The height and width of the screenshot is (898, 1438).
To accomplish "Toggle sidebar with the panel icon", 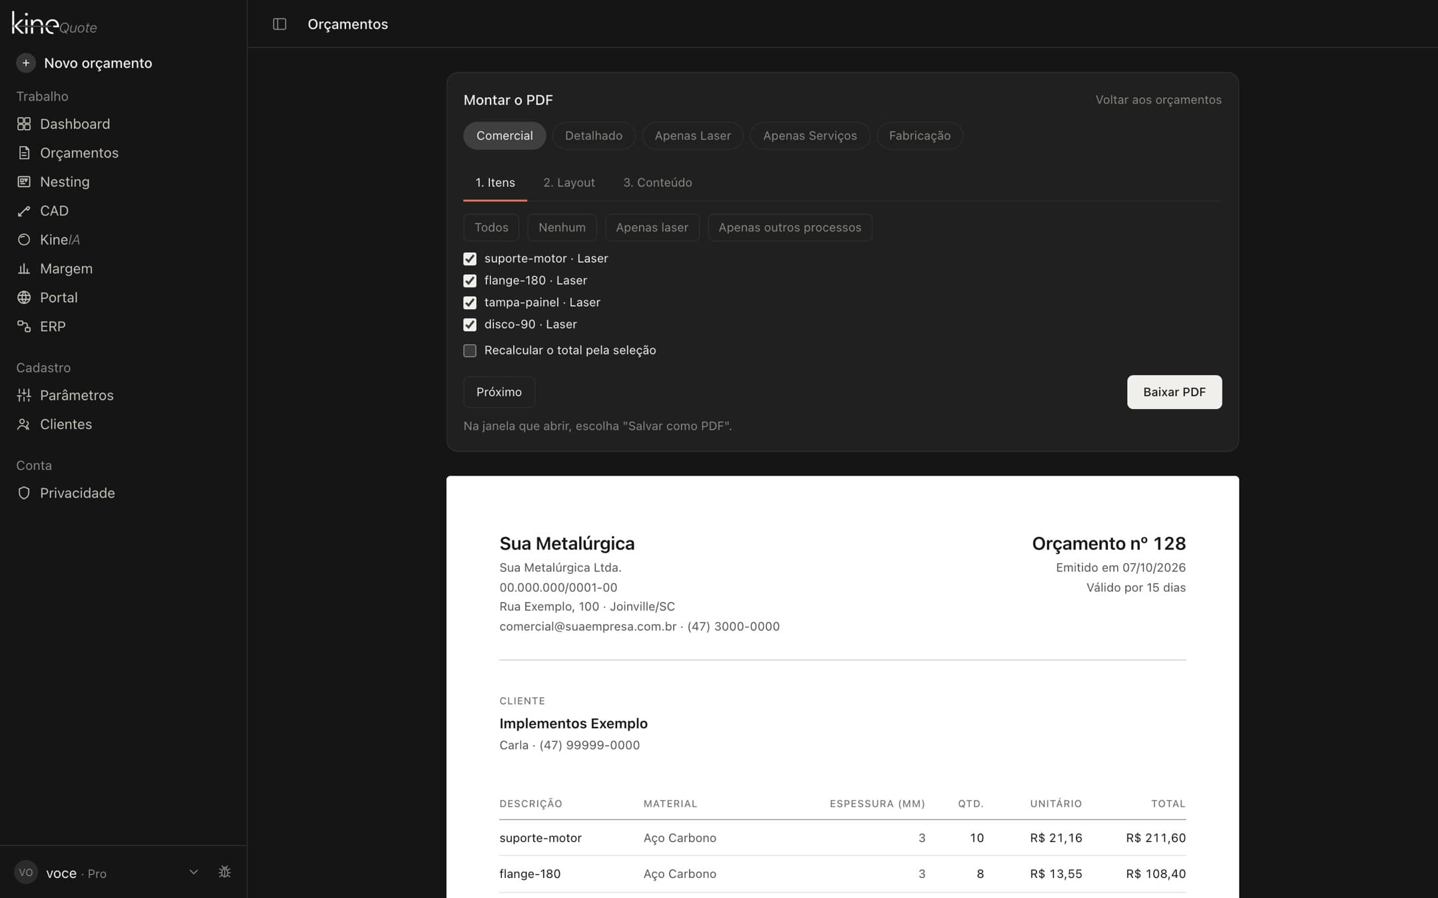I will click(280, 24).
